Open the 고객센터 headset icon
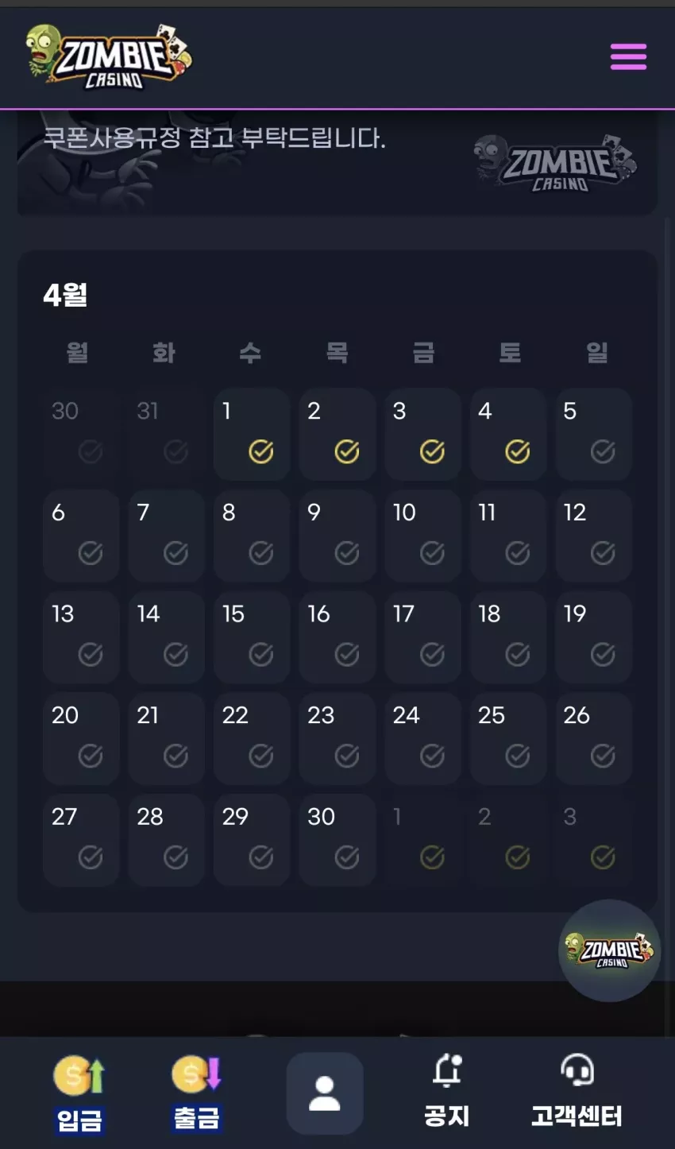 coord(577,1070)
